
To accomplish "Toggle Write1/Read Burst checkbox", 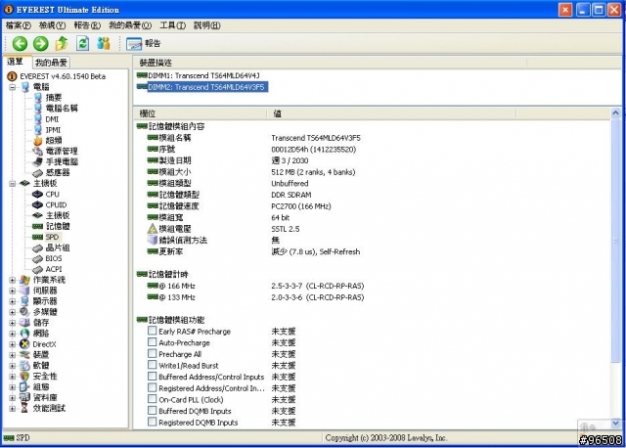I will pyautogui.click(x=153, y=365).
